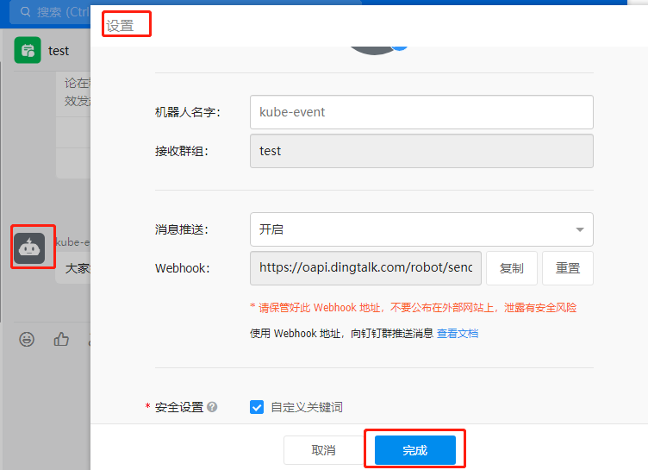Click the 复制 copy button
648x470 pixels.
pyautogui.click(x=512, y=268)
